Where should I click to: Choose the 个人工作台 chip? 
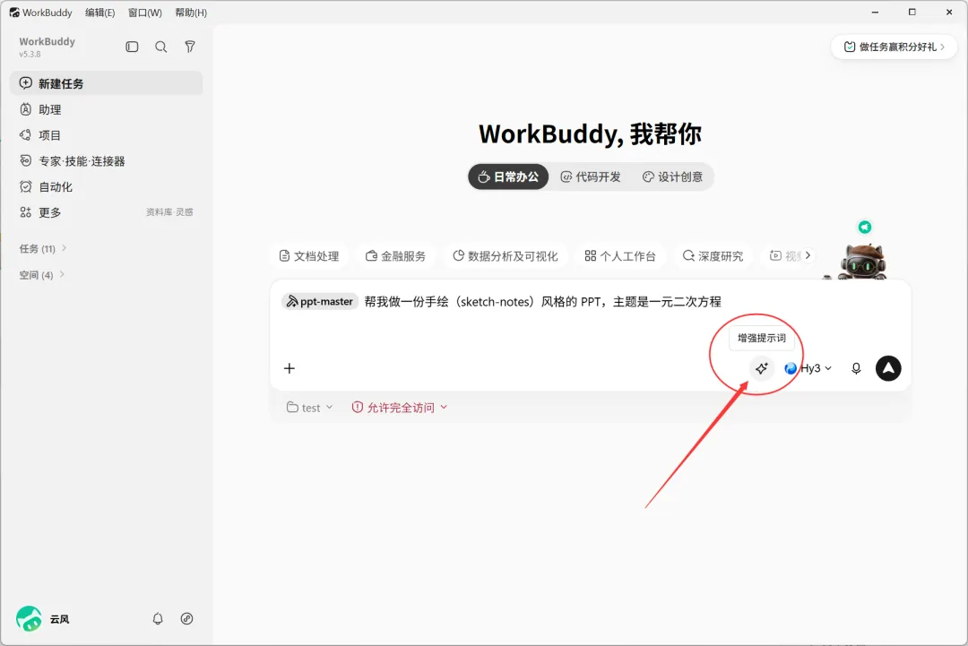click(620, 256)
